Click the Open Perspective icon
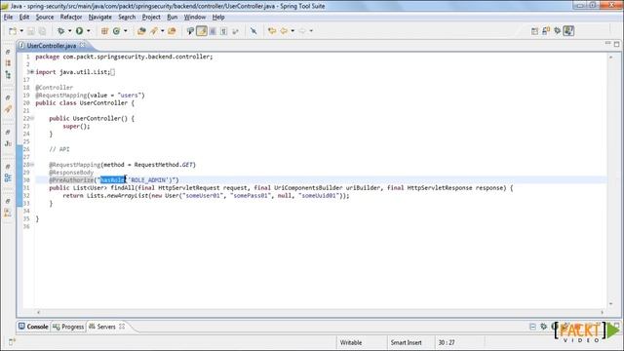This screenshot has height=351, width=624. point(534,31)
